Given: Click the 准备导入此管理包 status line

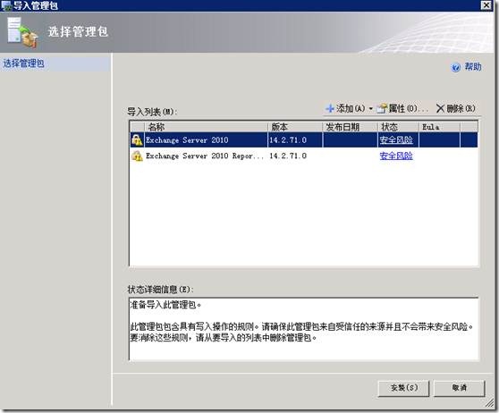Looking at the screenshot, I should pyautogui.click(x=165, y=305).
